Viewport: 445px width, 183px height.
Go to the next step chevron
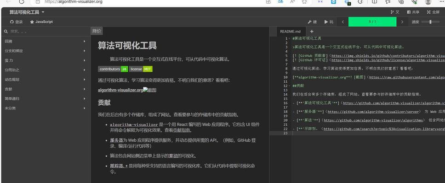pyautogui.click(x=402, y=22)
